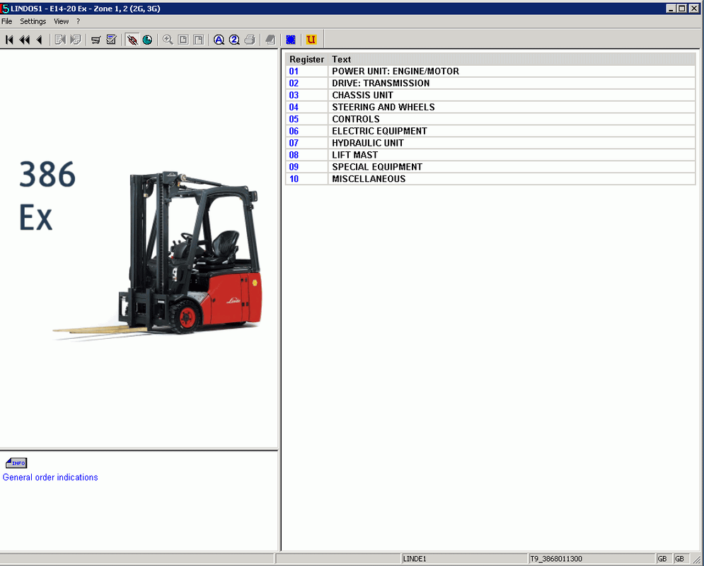Click the yellow U icon
This screenshot has height=566, width=704.
[311, 40]
